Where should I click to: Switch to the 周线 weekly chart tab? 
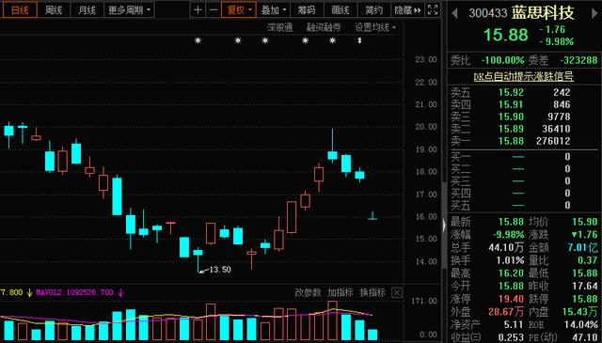[54, 10]
